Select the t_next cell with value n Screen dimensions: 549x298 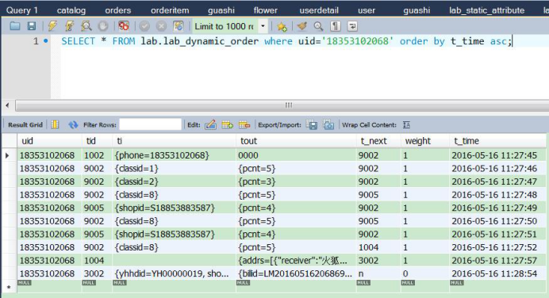379,273
